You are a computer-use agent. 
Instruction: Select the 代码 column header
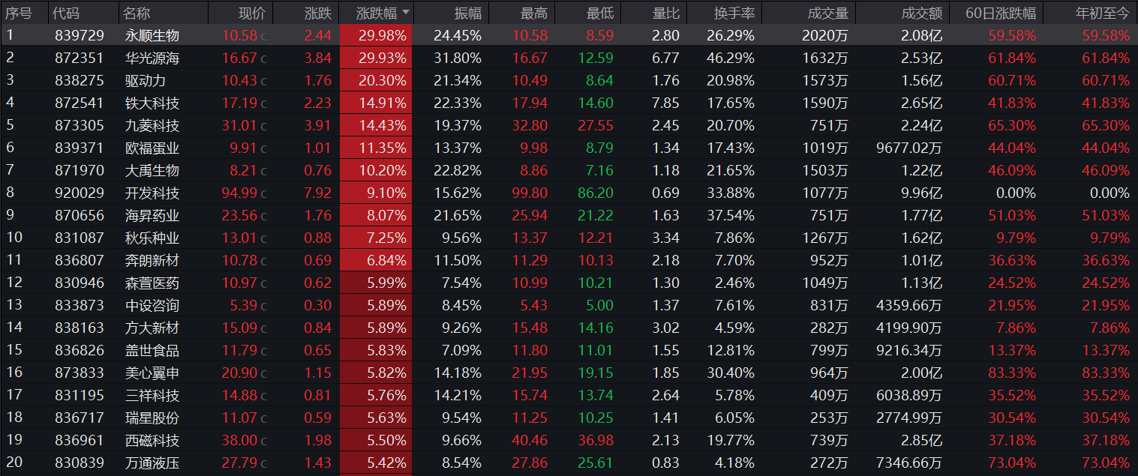(67, 13)
